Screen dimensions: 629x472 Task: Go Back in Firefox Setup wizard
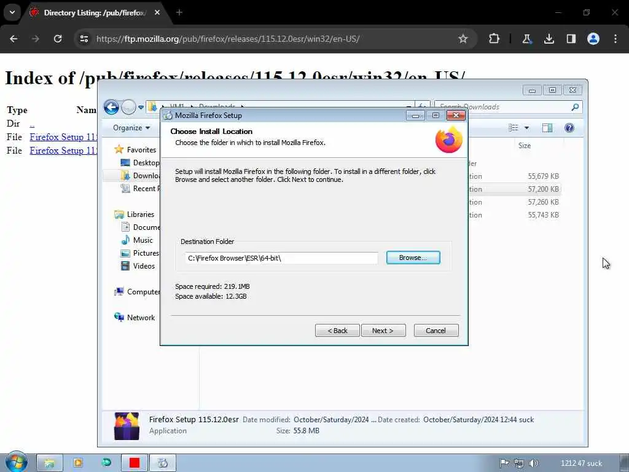(337, 330)
